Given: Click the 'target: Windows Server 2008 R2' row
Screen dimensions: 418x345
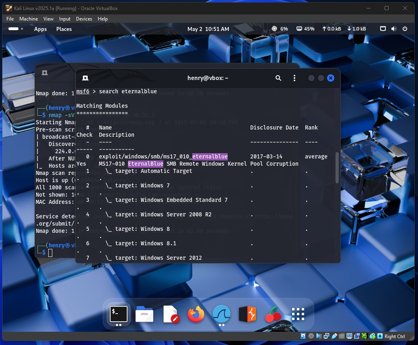Looking at the screenshot, I should pyautogui.click(x=163, y=214).
